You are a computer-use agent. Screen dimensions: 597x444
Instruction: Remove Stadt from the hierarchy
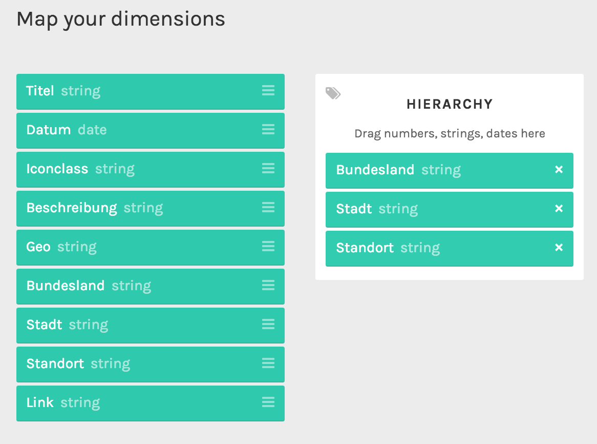[x=559, y=208]
